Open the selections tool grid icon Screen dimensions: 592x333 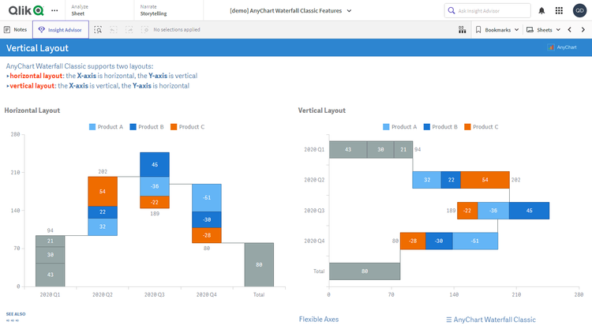point(462,30)
